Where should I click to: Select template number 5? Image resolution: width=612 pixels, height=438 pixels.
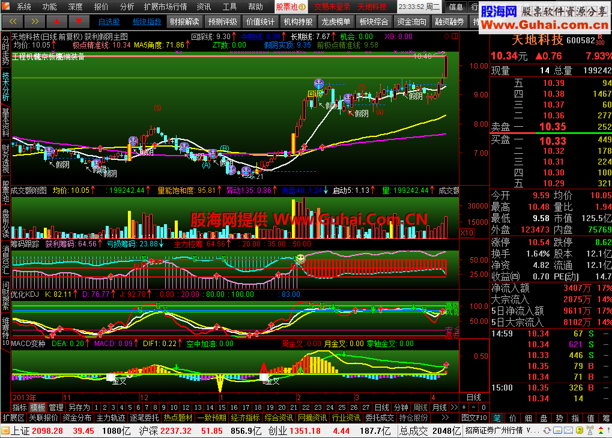130,407
